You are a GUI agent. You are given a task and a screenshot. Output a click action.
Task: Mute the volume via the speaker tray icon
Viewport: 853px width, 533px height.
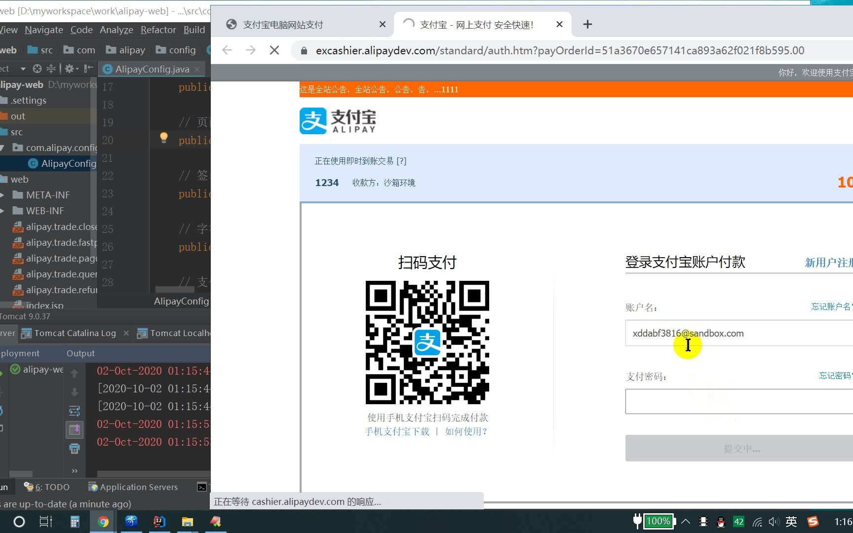[x=773, y=521]
